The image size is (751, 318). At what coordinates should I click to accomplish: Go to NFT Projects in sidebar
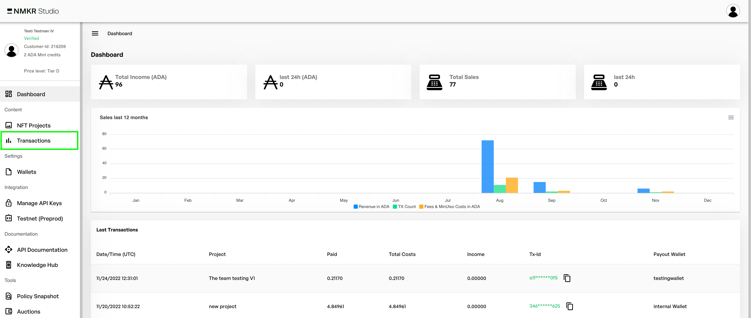[33, 125]
